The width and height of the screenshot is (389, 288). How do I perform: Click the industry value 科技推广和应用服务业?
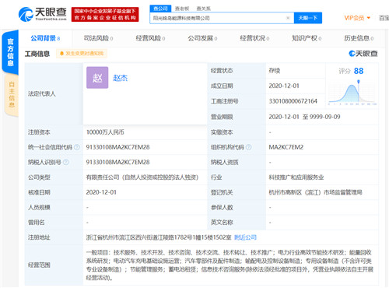click(296, 177)
